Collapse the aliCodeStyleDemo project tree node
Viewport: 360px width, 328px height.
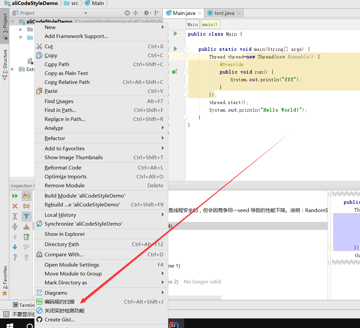[13, 21]
